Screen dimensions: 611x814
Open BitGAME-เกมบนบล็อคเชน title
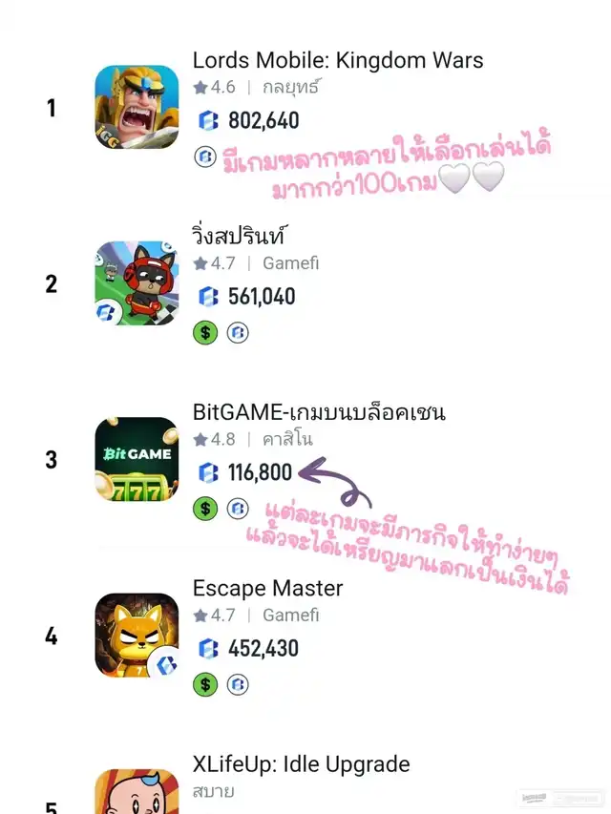click(x=319, y=412)
